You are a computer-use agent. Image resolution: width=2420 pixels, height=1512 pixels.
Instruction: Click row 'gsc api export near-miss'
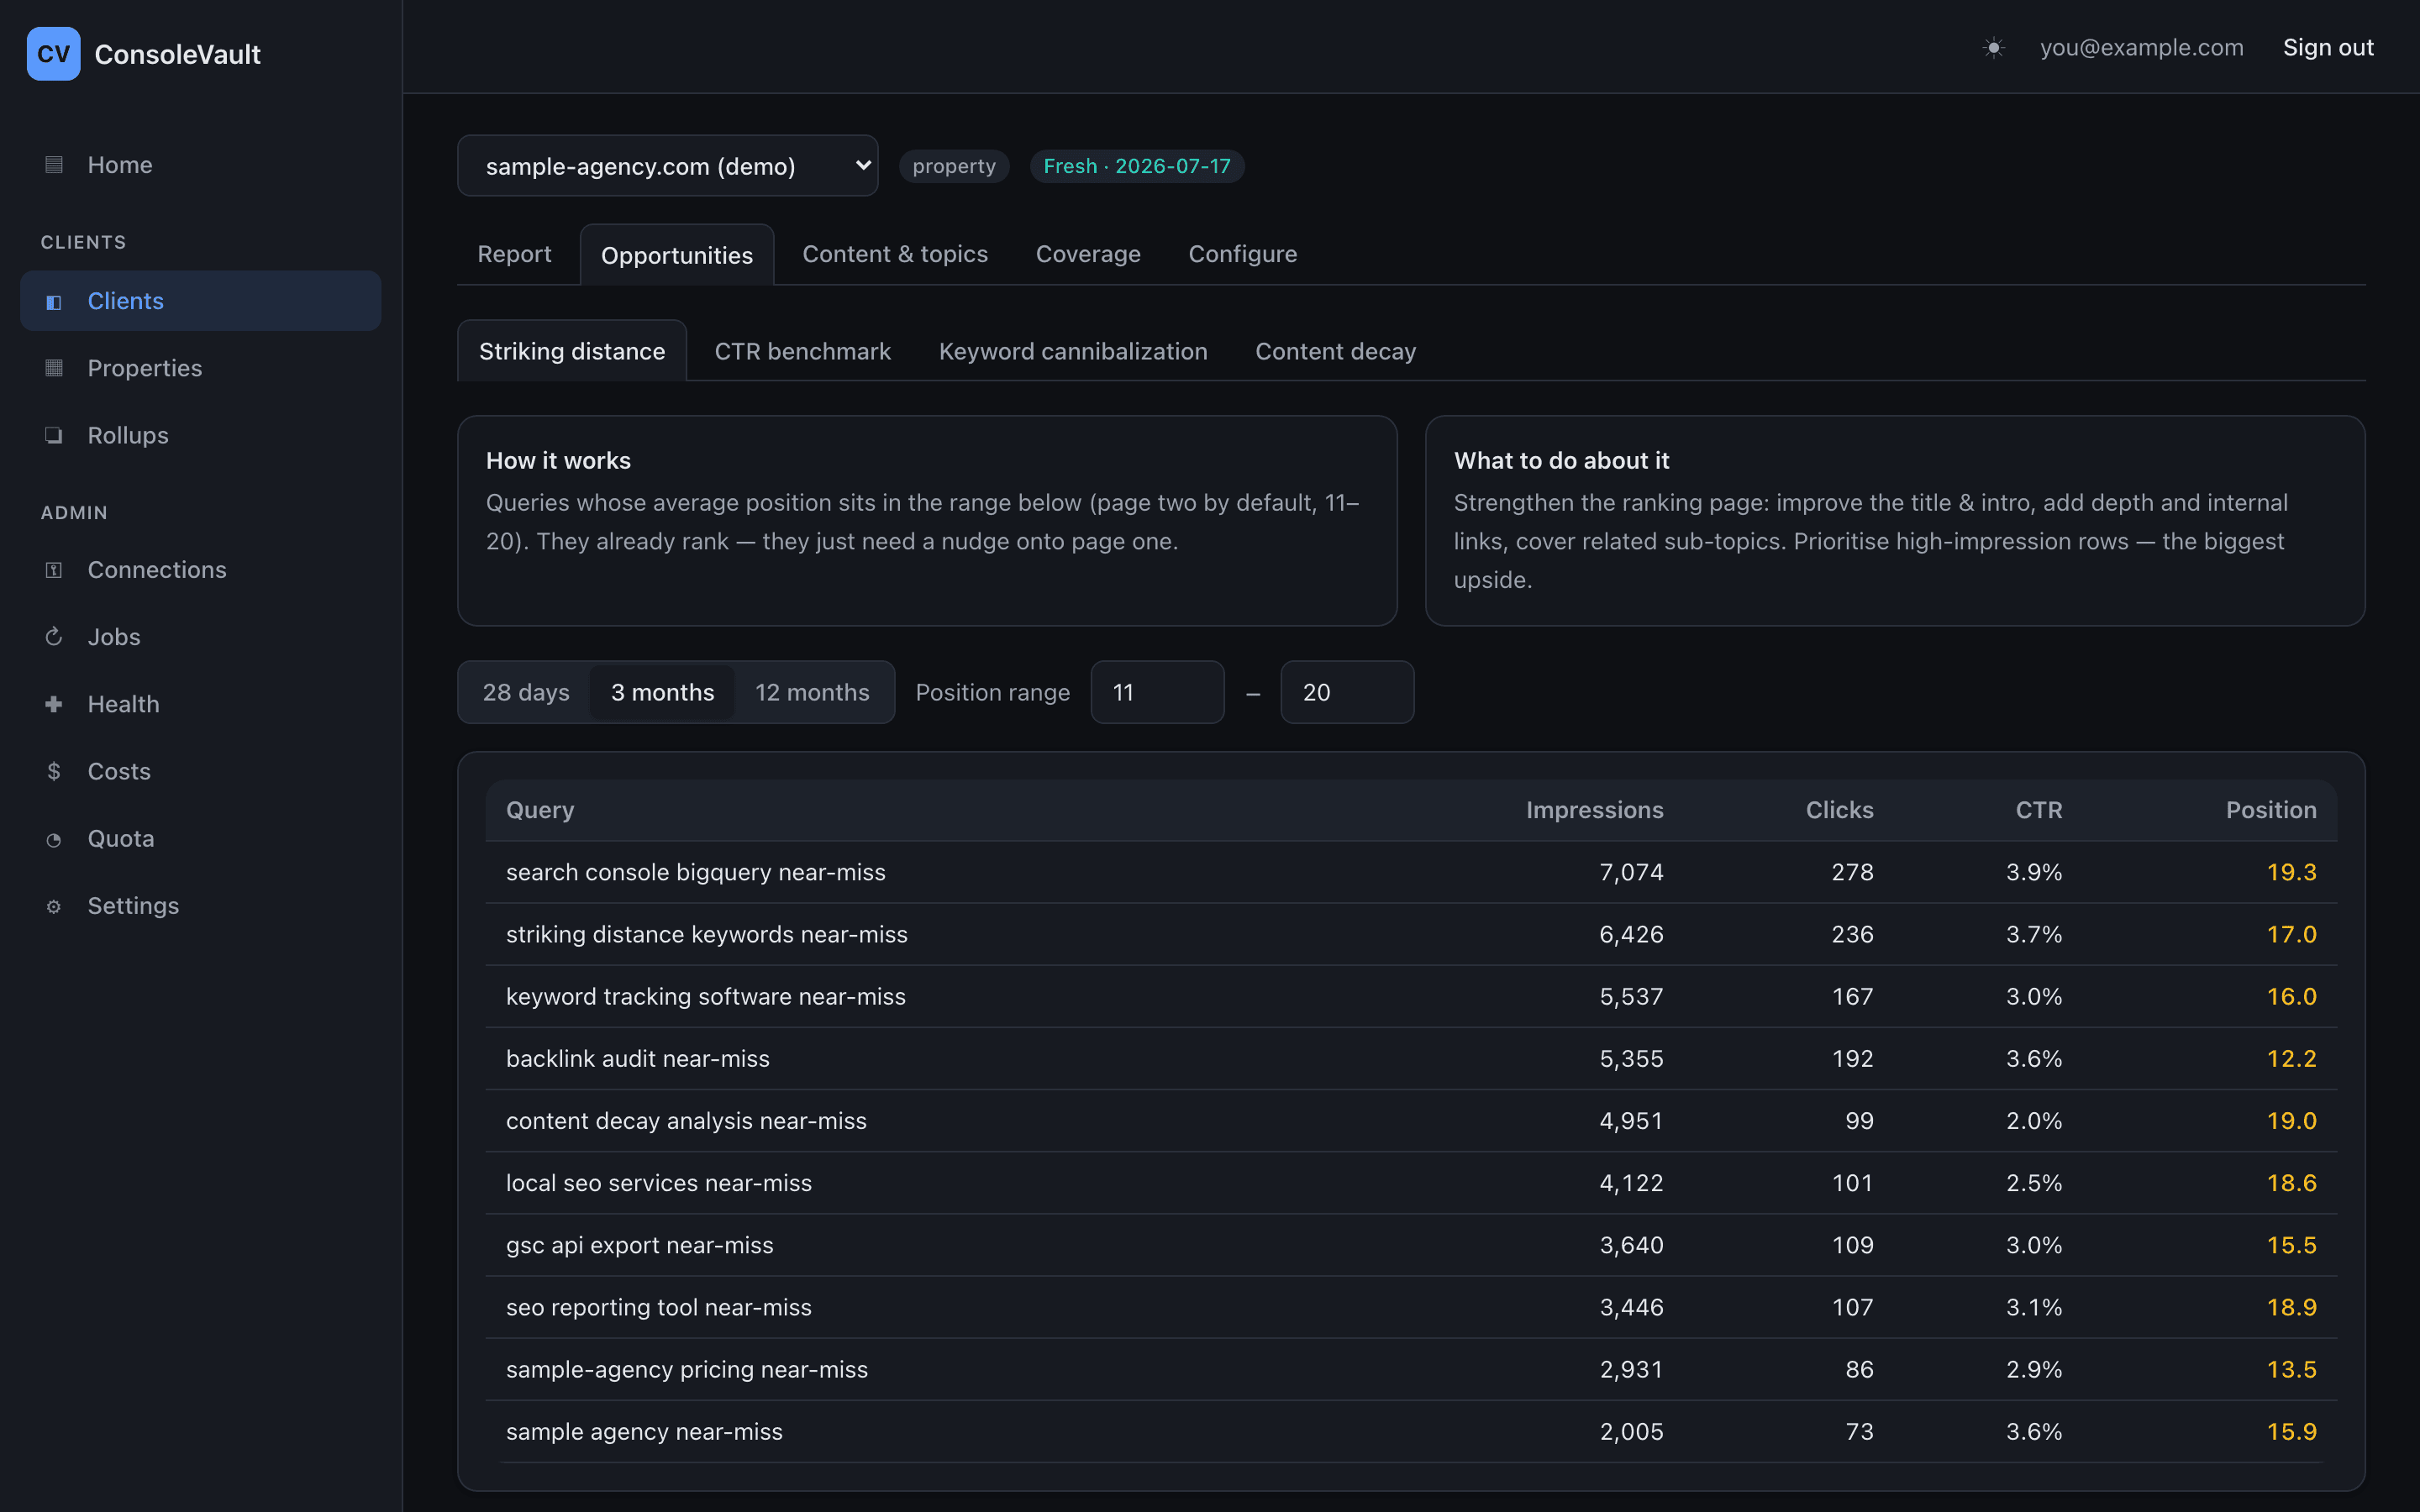click(x=1411, y=1245)
